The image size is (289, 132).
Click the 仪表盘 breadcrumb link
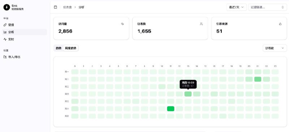68,7
